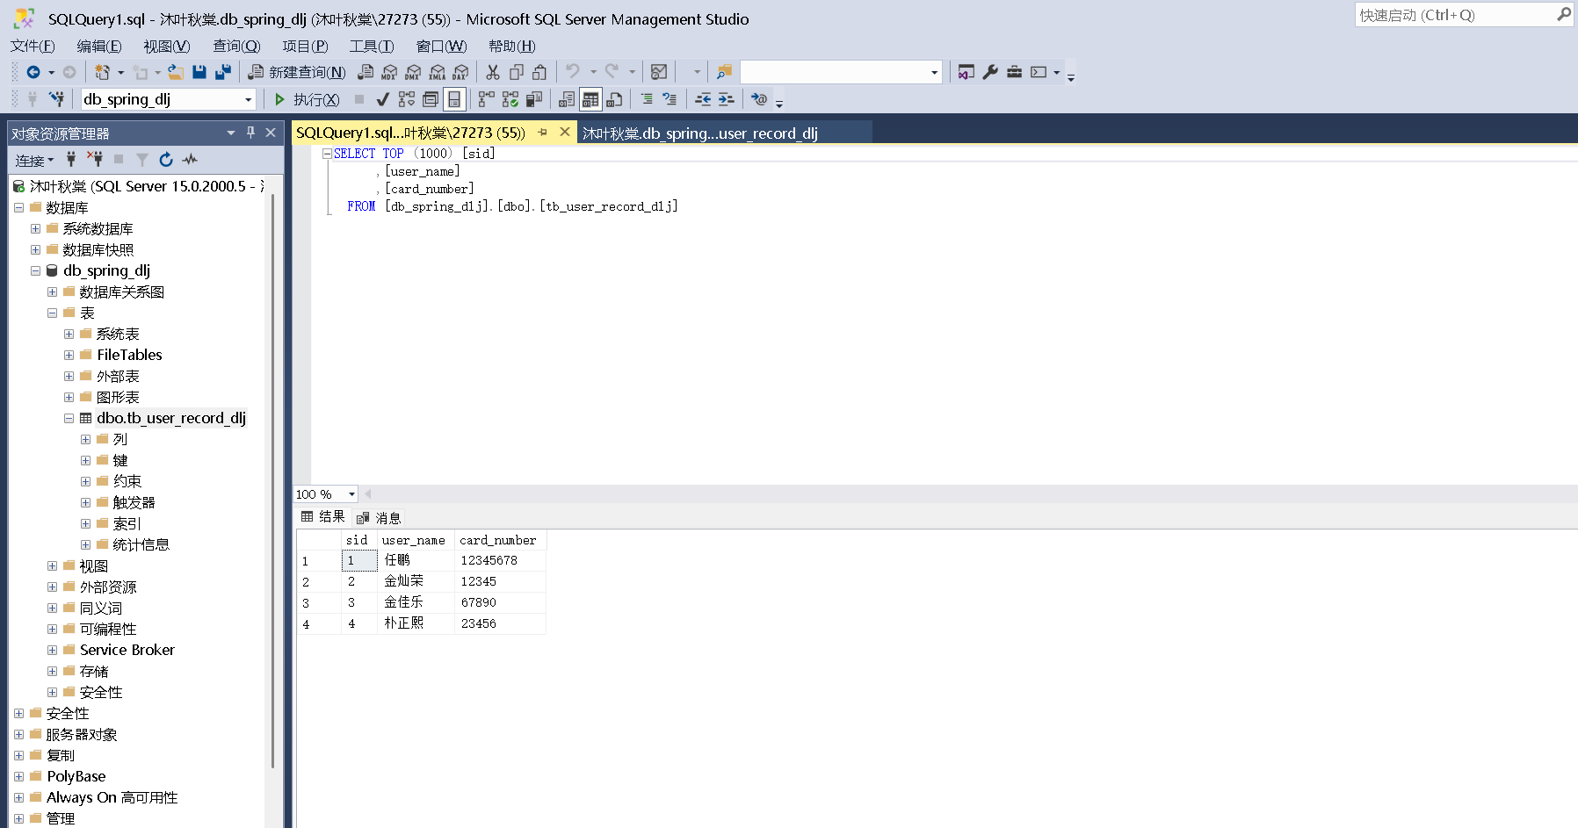Toggle Include Client Statistics
The image size is (1578, 828).
(533, 99)
